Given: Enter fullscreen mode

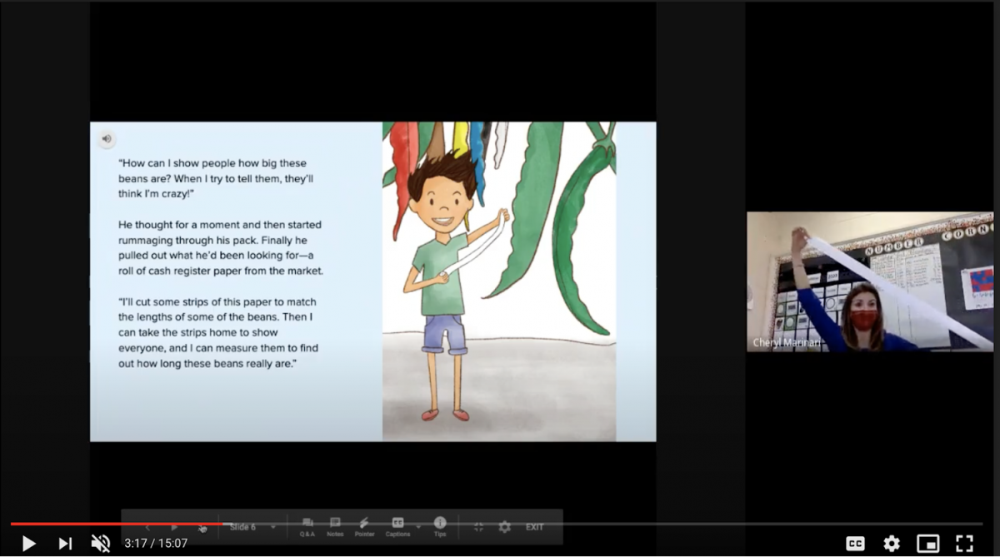Looking at the screenshot, I should click(964, 544).
